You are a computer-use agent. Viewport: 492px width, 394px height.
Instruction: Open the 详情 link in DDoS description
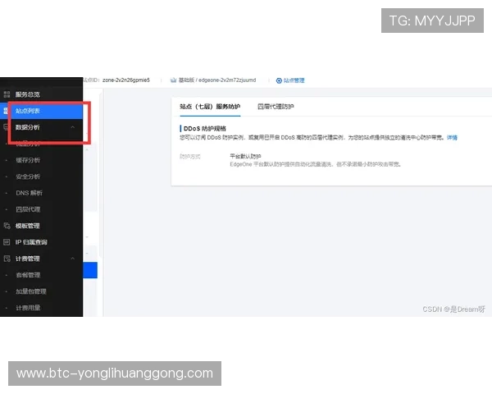tap(452, 137)
